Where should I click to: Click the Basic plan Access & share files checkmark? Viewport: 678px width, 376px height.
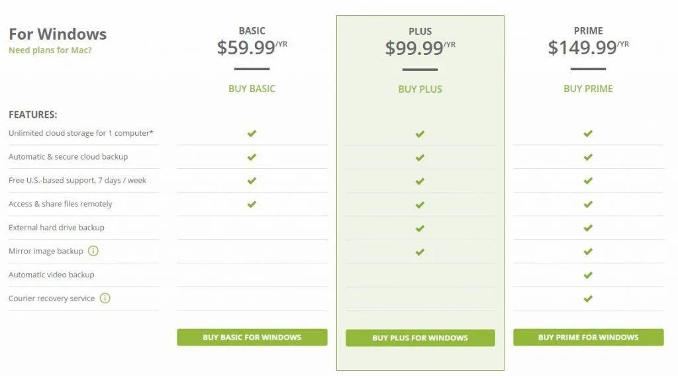[x=252, y=204]
